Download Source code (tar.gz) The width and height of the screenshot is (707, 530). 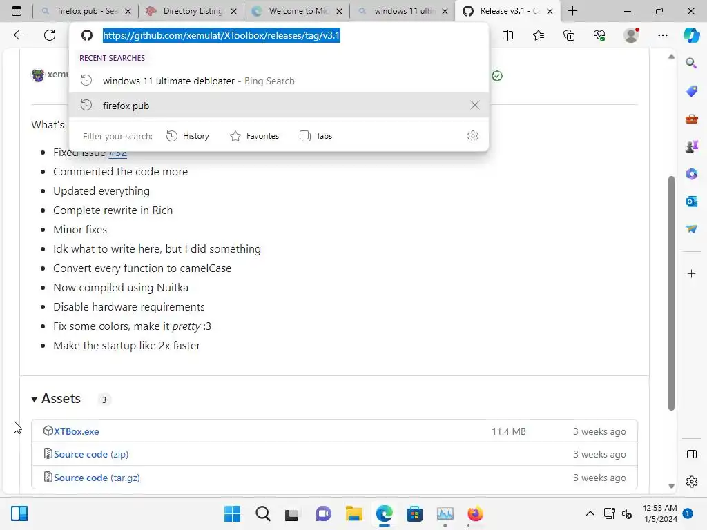[97, 478]
